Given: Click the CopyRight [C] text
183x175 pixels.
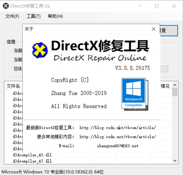Looking at the screenshot, I should pos(70,80).
